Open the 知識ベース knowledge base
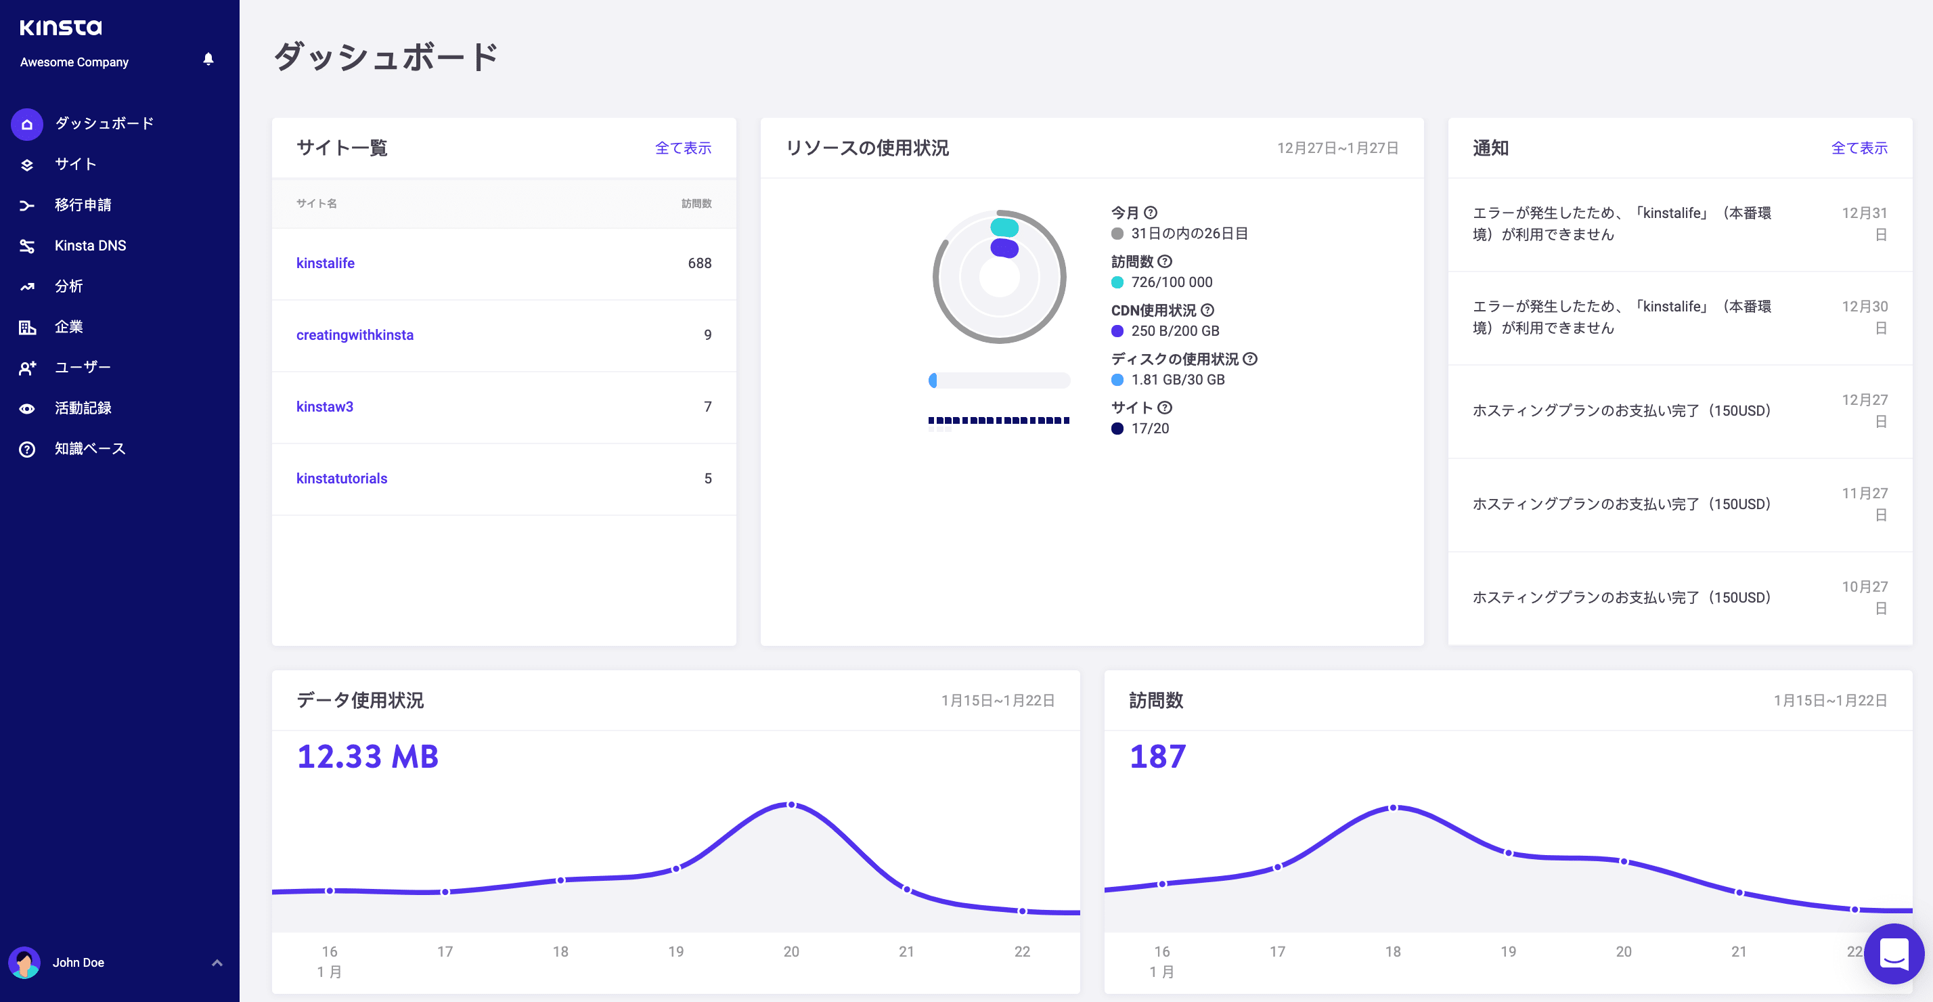This screenshot has width=1933, height=1002. (26, 448)
